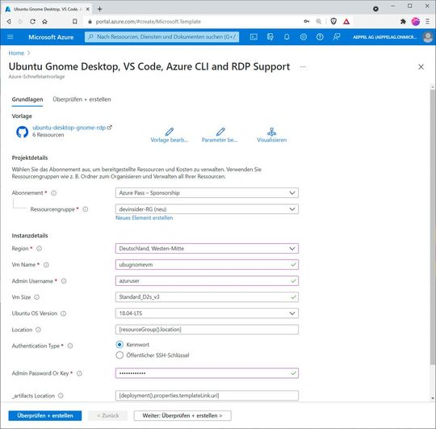Screen dimensions: 436x429
Task: Close the Ubuntu Gnome Desktop browser tab
Action: [87, 9]
